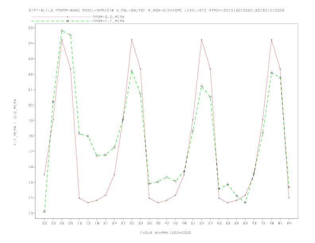Select the green dashed legend line sample

click(x=62, y=21)
